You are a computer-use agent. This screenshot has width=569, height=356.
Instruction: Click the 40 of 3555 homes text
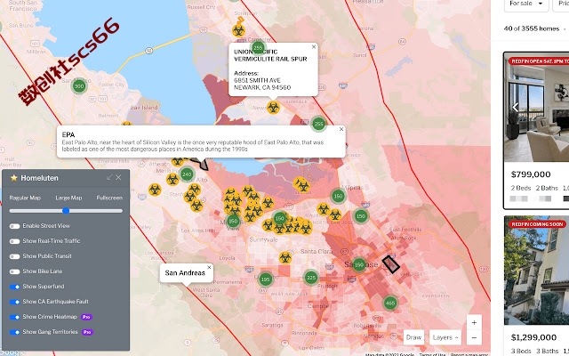point(532,28)
